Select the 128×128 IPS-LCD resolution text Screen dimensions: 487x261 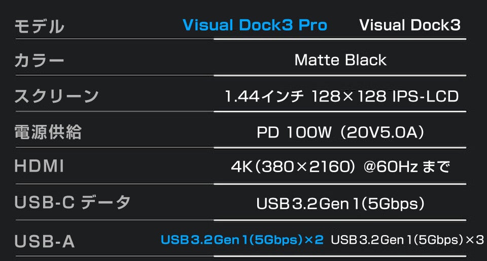click(386, 96)
